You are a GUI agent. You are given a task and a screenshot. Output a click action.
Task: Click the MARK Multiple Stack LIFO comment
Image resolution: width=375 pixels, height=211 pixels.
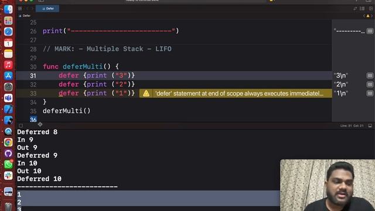click(107, 49)
